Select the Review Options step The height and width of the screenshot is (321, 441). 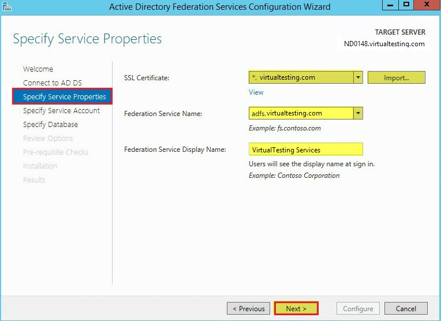pos(48,138)
